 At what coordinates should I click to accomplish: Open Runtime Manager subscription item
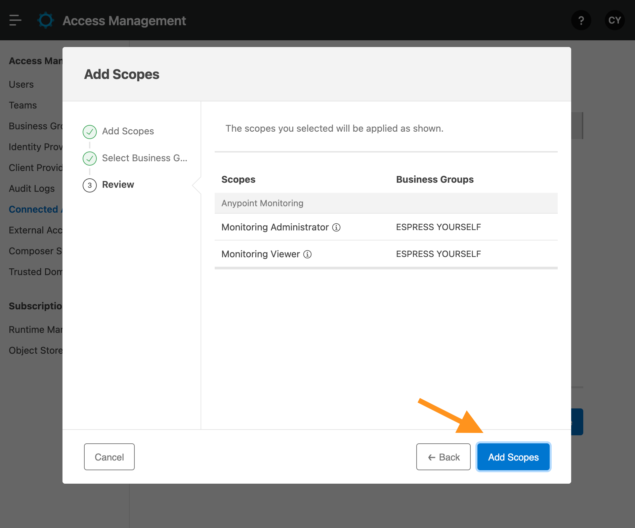[x=36, y=329]
